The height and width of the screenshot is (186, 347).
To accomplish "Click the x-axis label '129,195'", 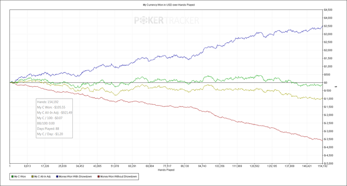I will pyautogui.click(x=272, y=166).
